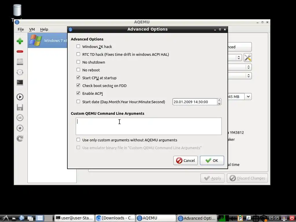Open the terminal console icon in AQEMU sidebar

(20, 82)
